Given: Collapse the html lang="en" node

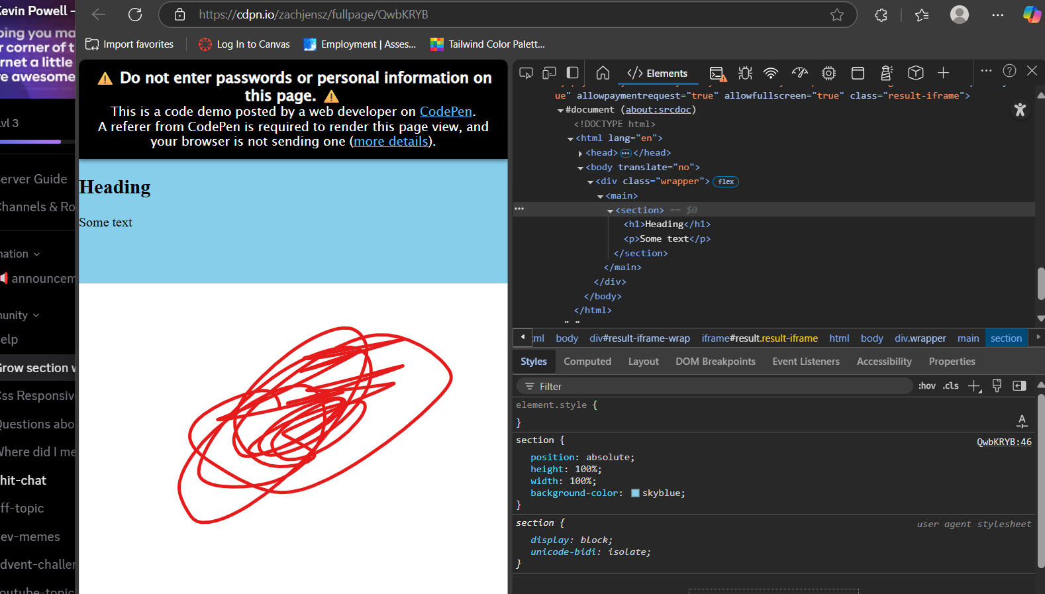Looking at the screenshot, I should [570, 139].
